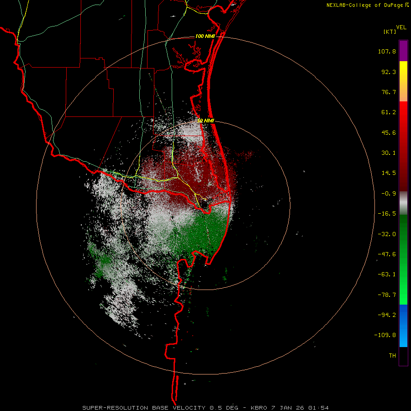The width and height of the screenshot is (411, 411).
Task: Click the 45.6 velocity scale value
Action: tap(389, 132)
